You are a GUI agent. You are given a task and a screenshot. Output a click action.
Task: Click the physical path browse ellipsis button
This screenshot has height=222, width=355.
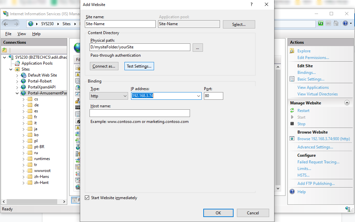[197, 48]
